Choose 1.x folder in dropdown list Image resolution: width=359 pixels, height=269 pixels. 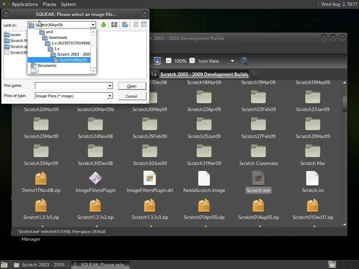point(59,49)
